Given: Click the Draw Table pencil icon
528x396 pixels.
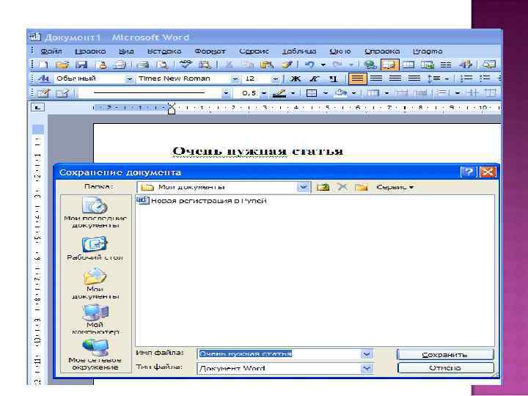Looking at the screenshot, I should click(43, 93).
